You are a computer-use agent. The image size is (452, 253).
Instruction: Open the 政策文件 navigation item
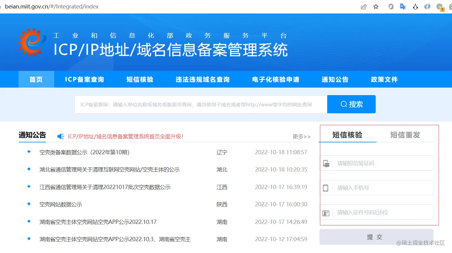[384, 79]
